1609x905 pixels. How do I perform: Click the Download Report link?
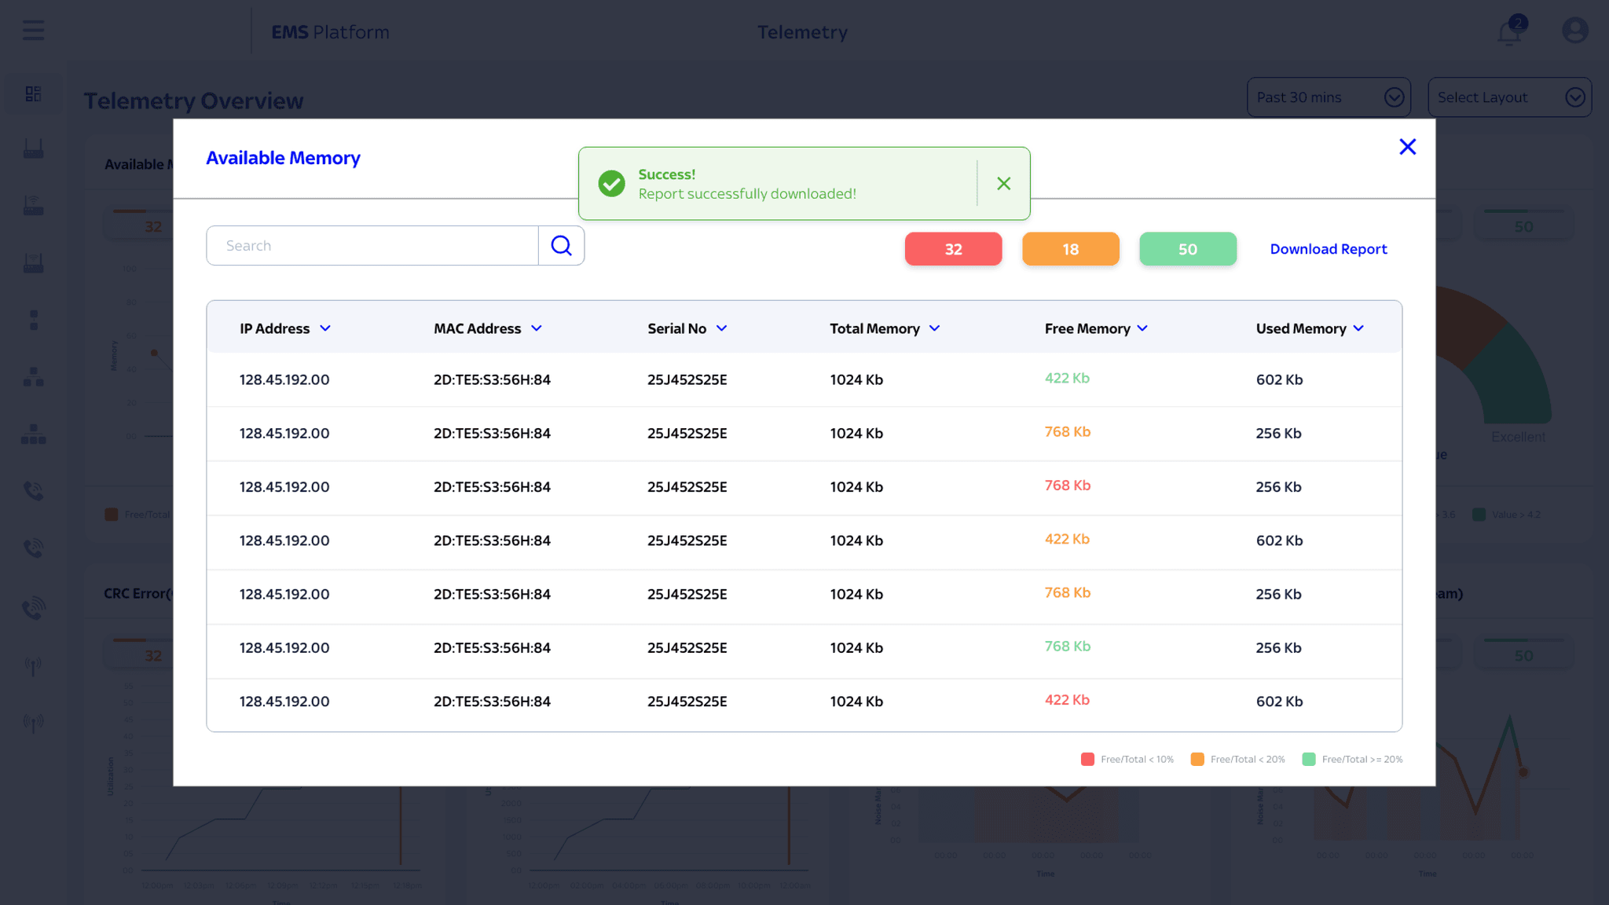click(1328, 249)
